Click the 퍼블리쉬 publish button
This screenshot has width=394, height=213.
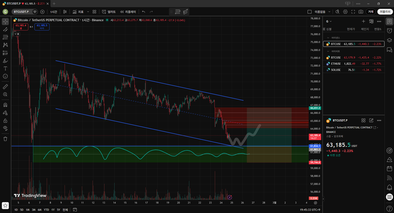tap(384, 12)
